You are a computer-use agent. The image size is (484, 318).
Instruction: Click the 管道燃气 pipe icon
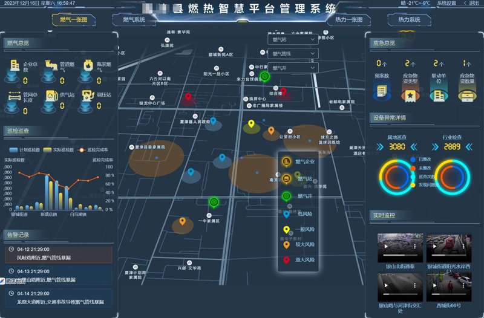coord(51,65)
